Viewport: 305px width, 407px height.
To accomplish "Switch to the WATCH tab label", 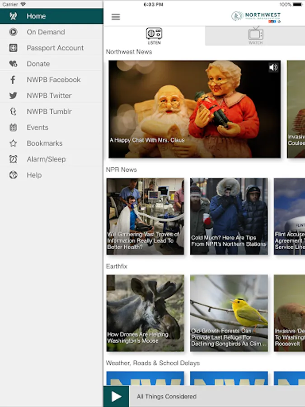I will click(x=255, y=43).
